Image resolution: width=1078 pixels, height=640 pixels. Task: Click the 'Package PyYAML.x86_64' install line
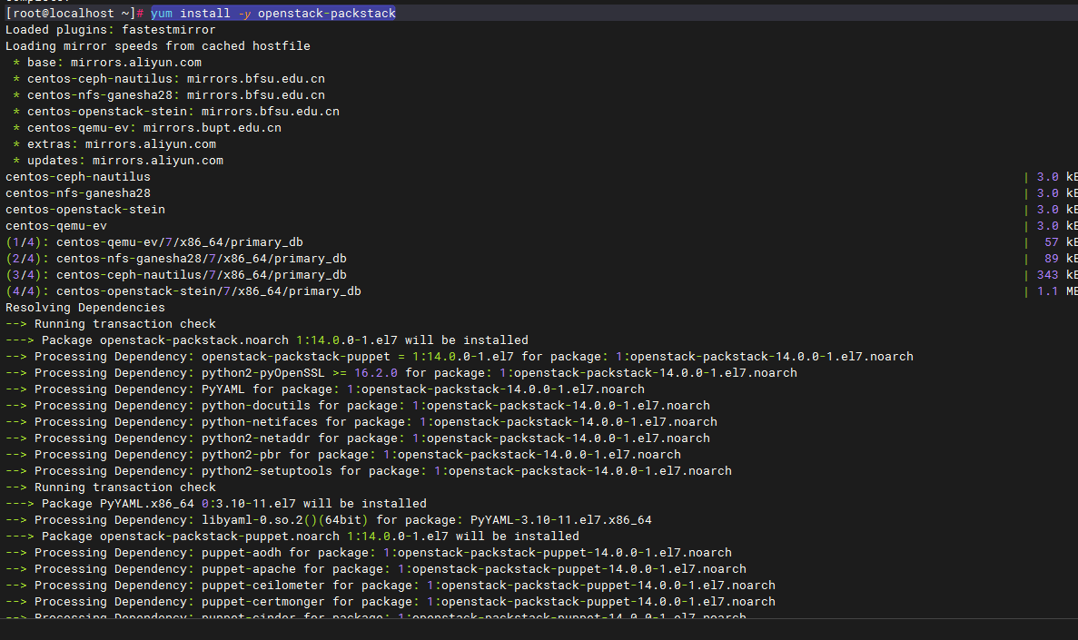click(x=216, y=504)
